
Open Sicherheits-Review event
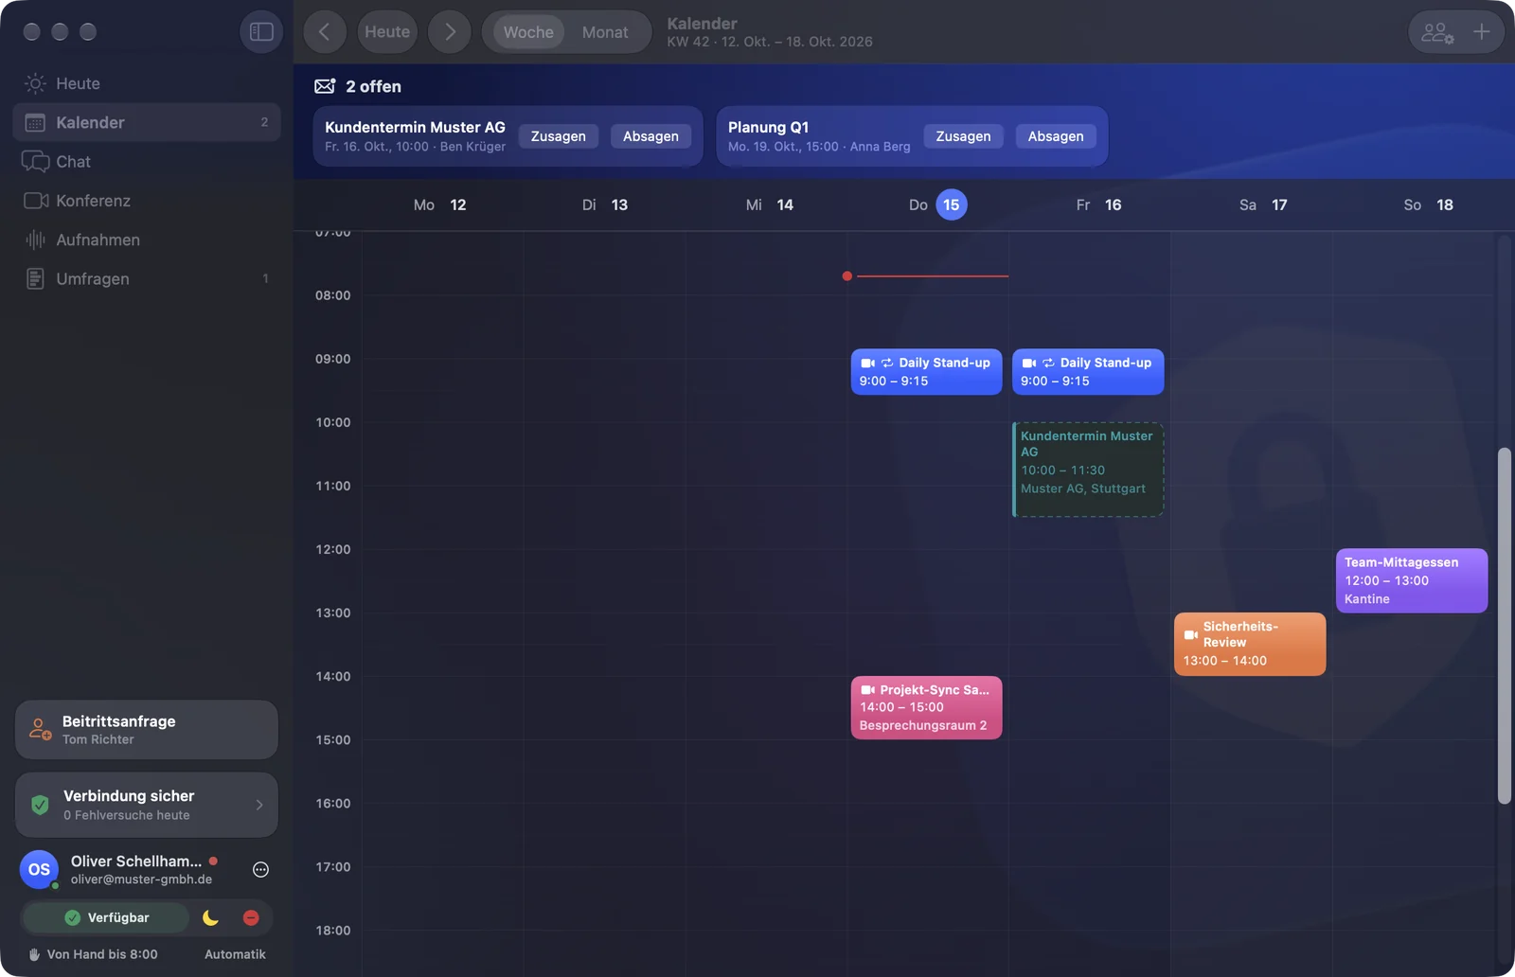pyautogui.click(x=1250, y=644)
